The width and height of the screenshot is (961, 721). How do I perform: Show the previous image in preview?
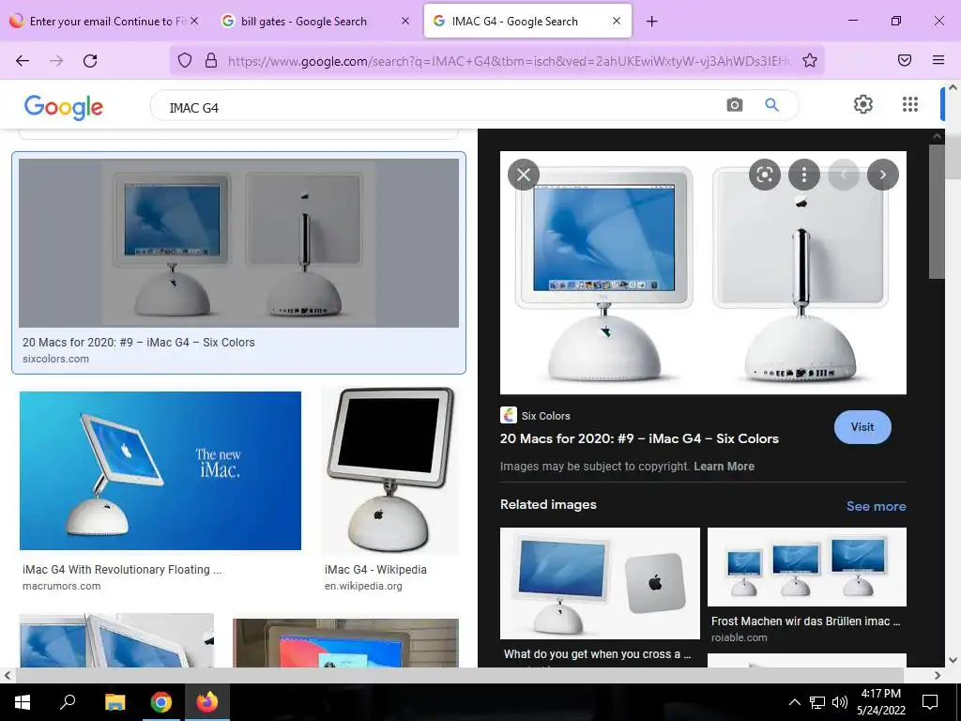tap(844, 175)
